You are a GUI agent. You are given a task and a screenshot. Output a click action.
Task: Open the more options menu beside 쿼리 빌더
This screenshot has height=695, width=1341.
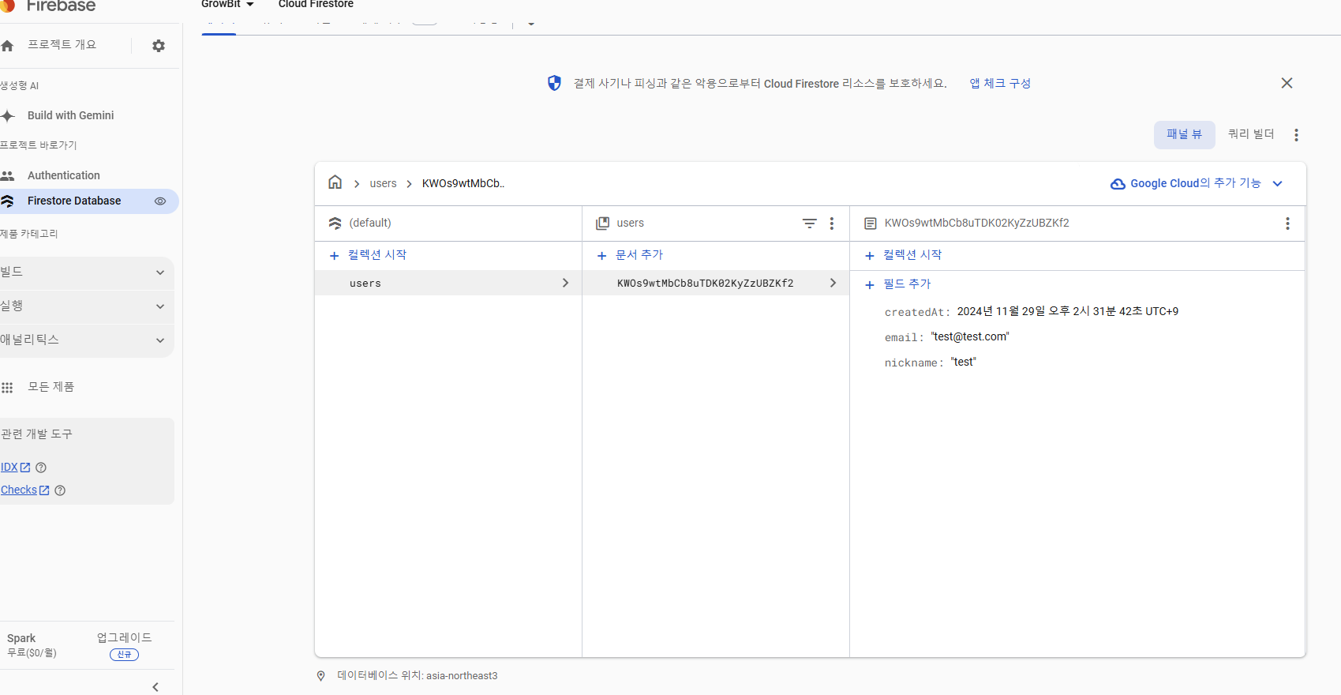[x=1296, y=135]
